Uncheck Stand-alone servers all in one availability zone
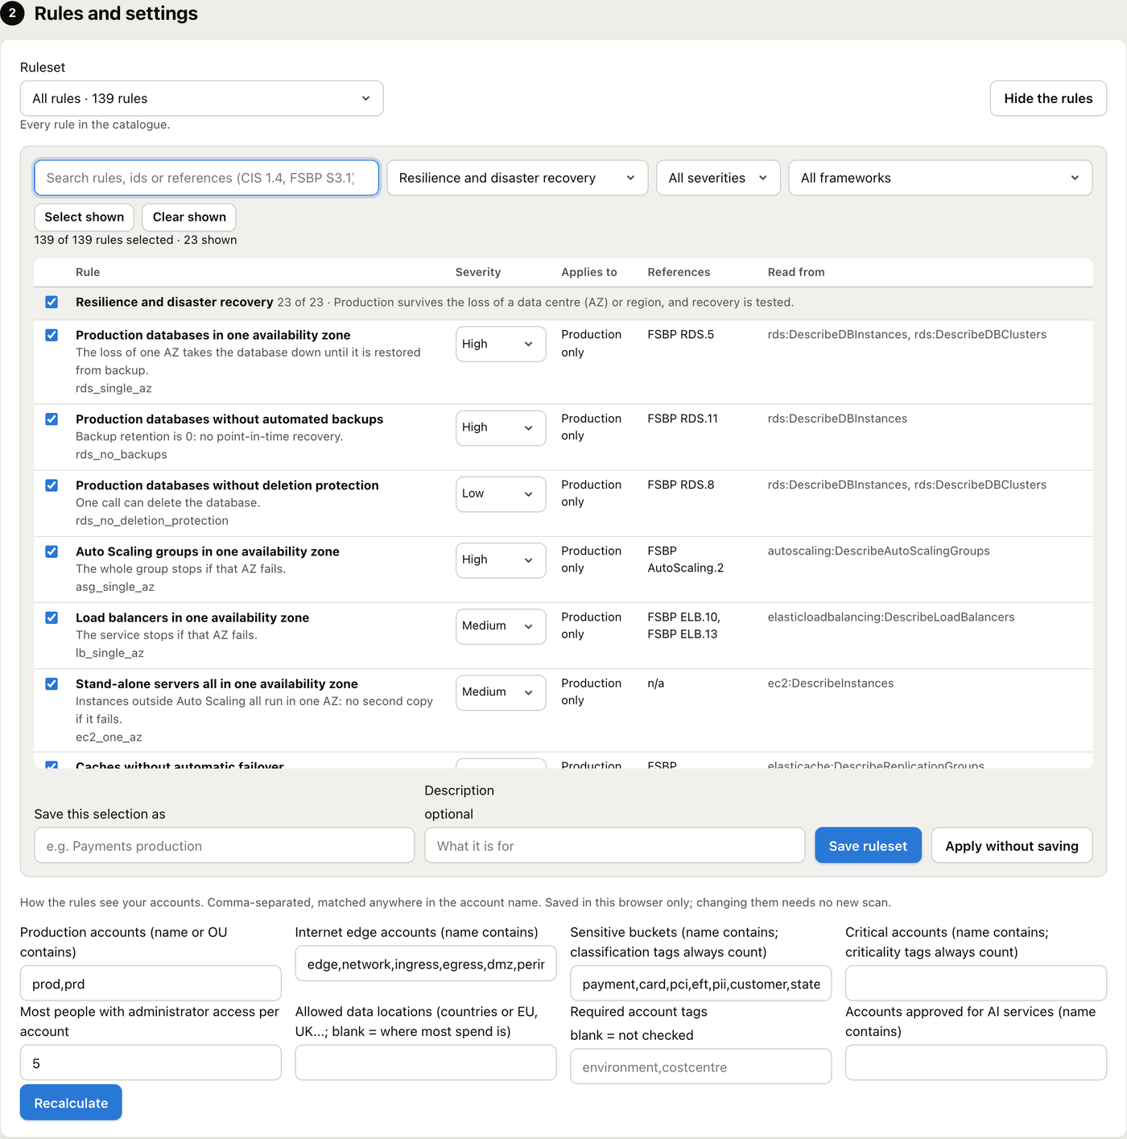 (x=52, y=683)
